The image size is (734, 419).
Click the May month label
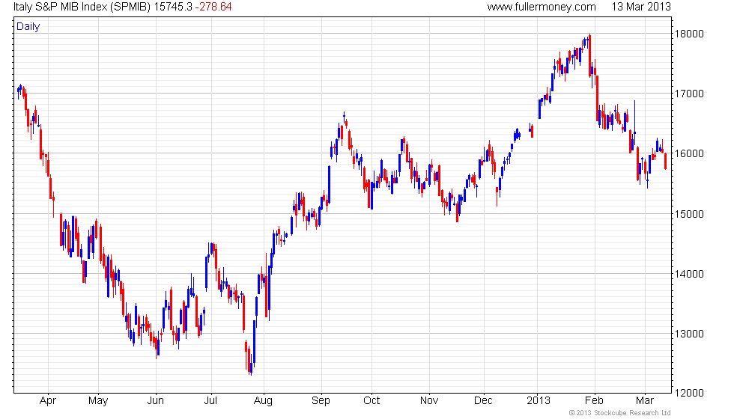98,401
